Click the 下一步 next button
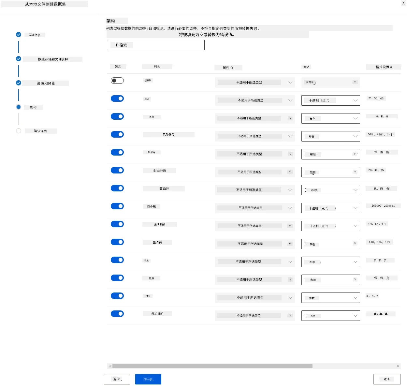 pyautogui.click(x=148, y=379)
